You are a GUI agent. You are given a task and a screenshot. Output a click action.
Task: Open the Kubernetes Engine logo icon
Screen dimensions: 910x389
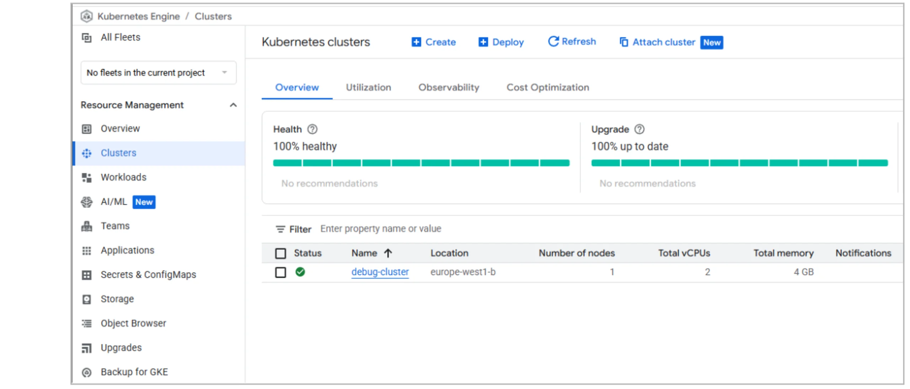[x=86, y=16]
